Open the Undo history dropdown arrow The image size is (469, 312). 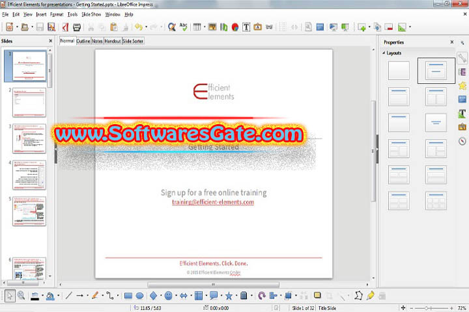point(147,27)
